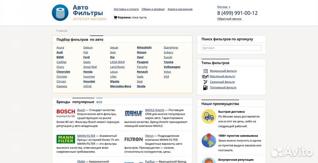Select the Renault car make

coord(142,72)
